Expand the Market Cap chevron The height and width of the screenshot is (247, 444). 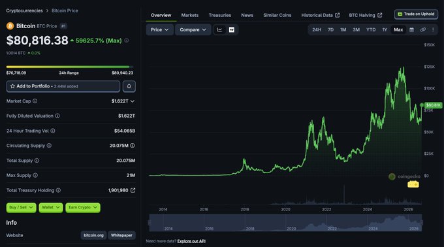coord(133,101)
